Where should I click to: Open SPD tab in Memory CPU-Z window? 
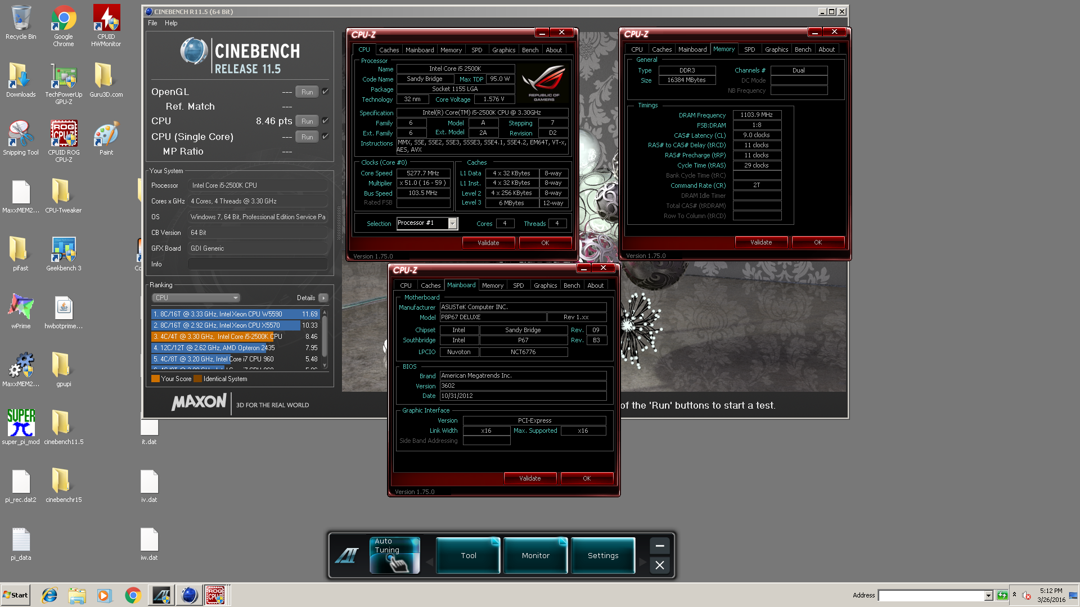[749, 49]
